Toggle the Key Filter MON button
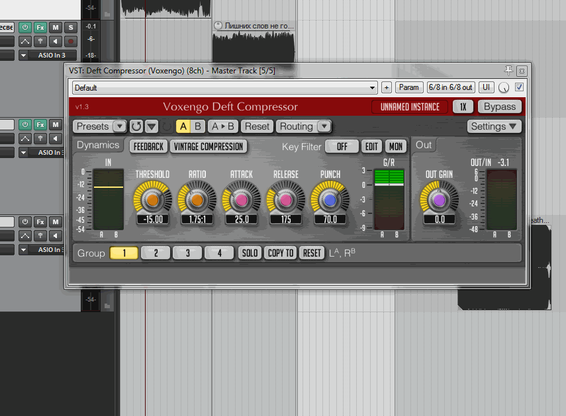Viewport: 566px width, 416px height. click(396, 147)
